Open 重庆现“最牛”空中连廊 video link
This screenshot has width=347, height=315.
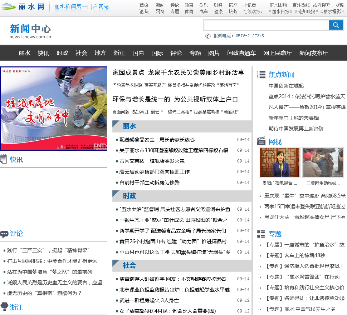tap(305, 196)
